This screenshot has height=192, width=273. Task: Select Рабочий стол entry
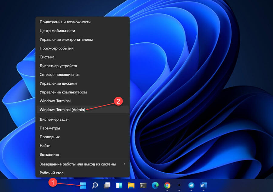click(x=82, y=173)
